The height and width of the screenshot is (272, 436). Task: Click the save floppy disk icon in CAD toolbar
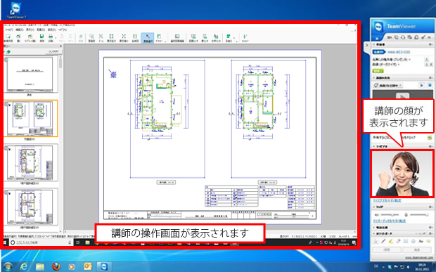coord(41,37)
